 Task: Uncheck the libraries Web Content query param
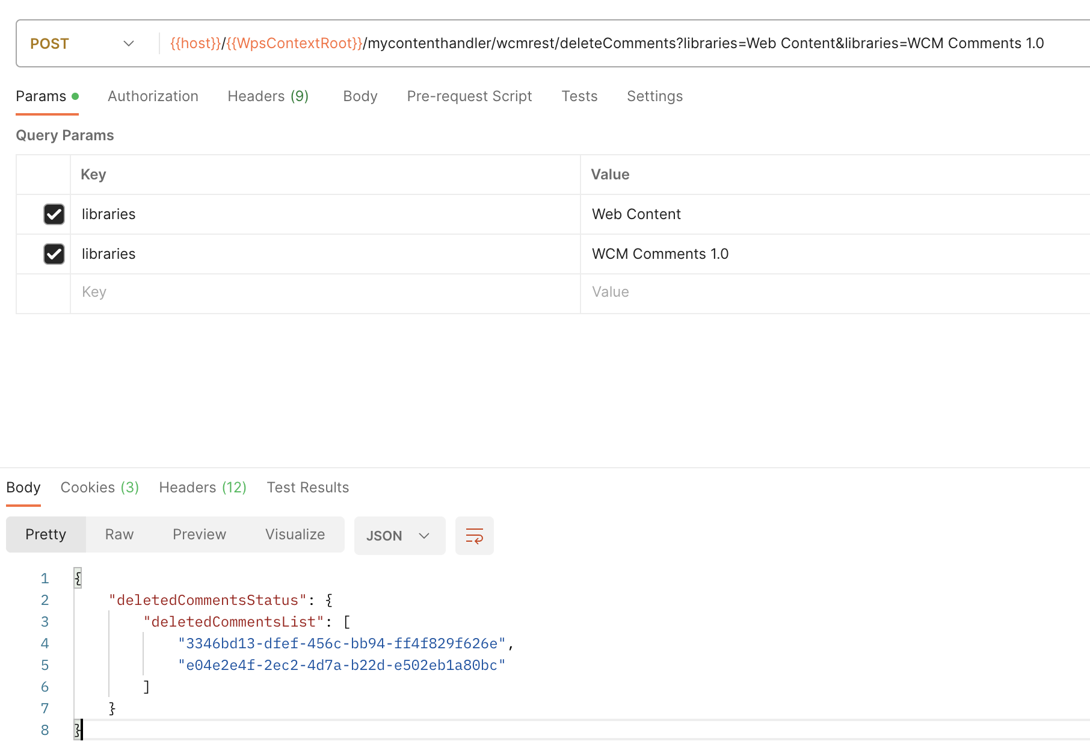click(x=54, y=214)
